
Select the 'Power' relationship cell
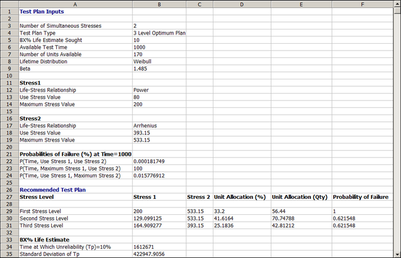tap(159, 90)
